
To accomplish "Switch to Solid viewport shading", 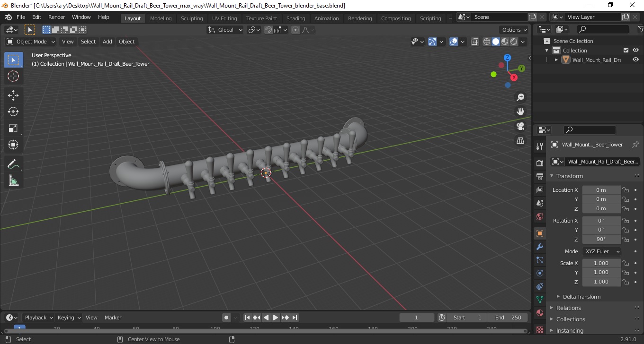I will [496, 42].
